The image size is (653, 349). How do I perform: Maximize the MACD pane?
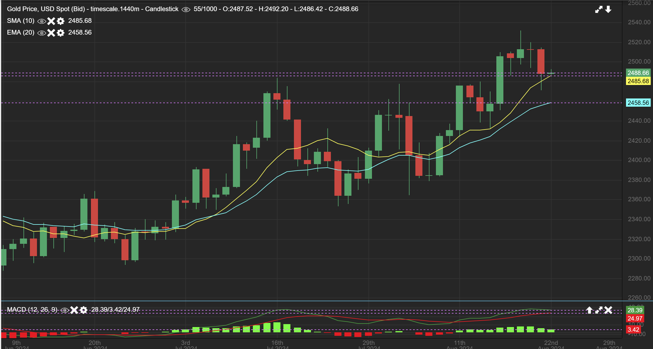click(598, 310)
